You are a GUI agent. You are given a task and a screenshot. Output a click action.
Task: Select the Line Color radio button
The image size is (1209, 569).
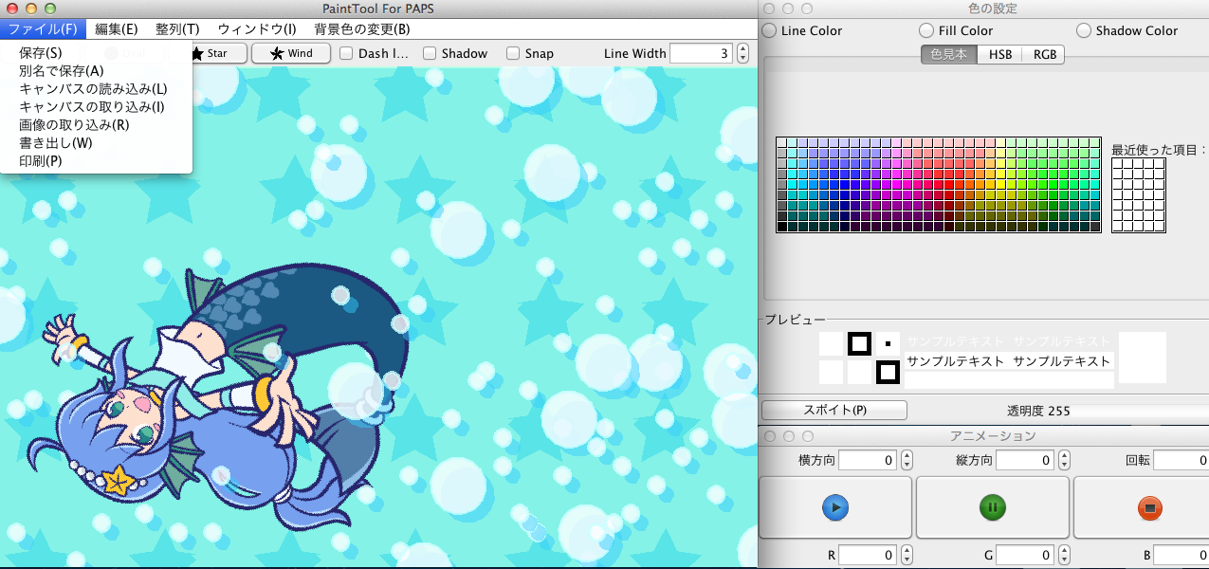click(769, 31)
